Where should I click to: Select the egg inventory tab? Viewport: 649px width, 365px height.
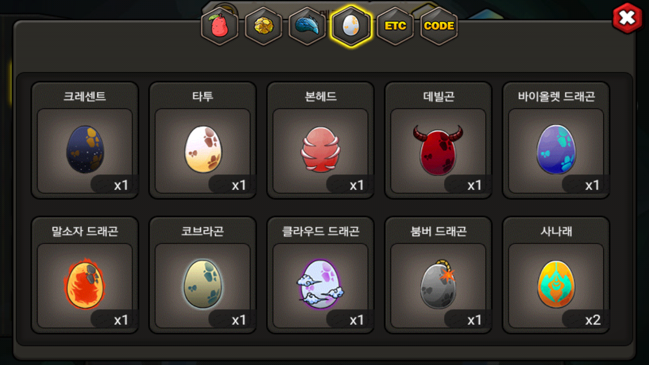pyautogui.click(x=351, y=26)
